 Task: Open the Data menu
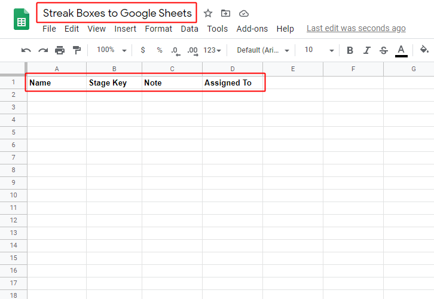click(x=190, y=29)
